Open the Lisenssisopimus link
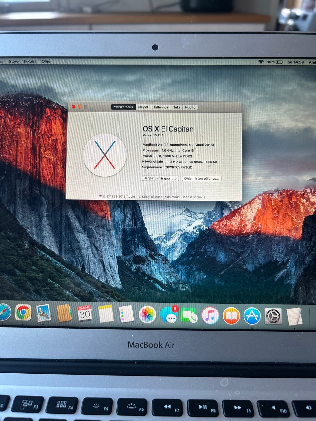This screenshot has height=421, width=316. click(193, 197)
